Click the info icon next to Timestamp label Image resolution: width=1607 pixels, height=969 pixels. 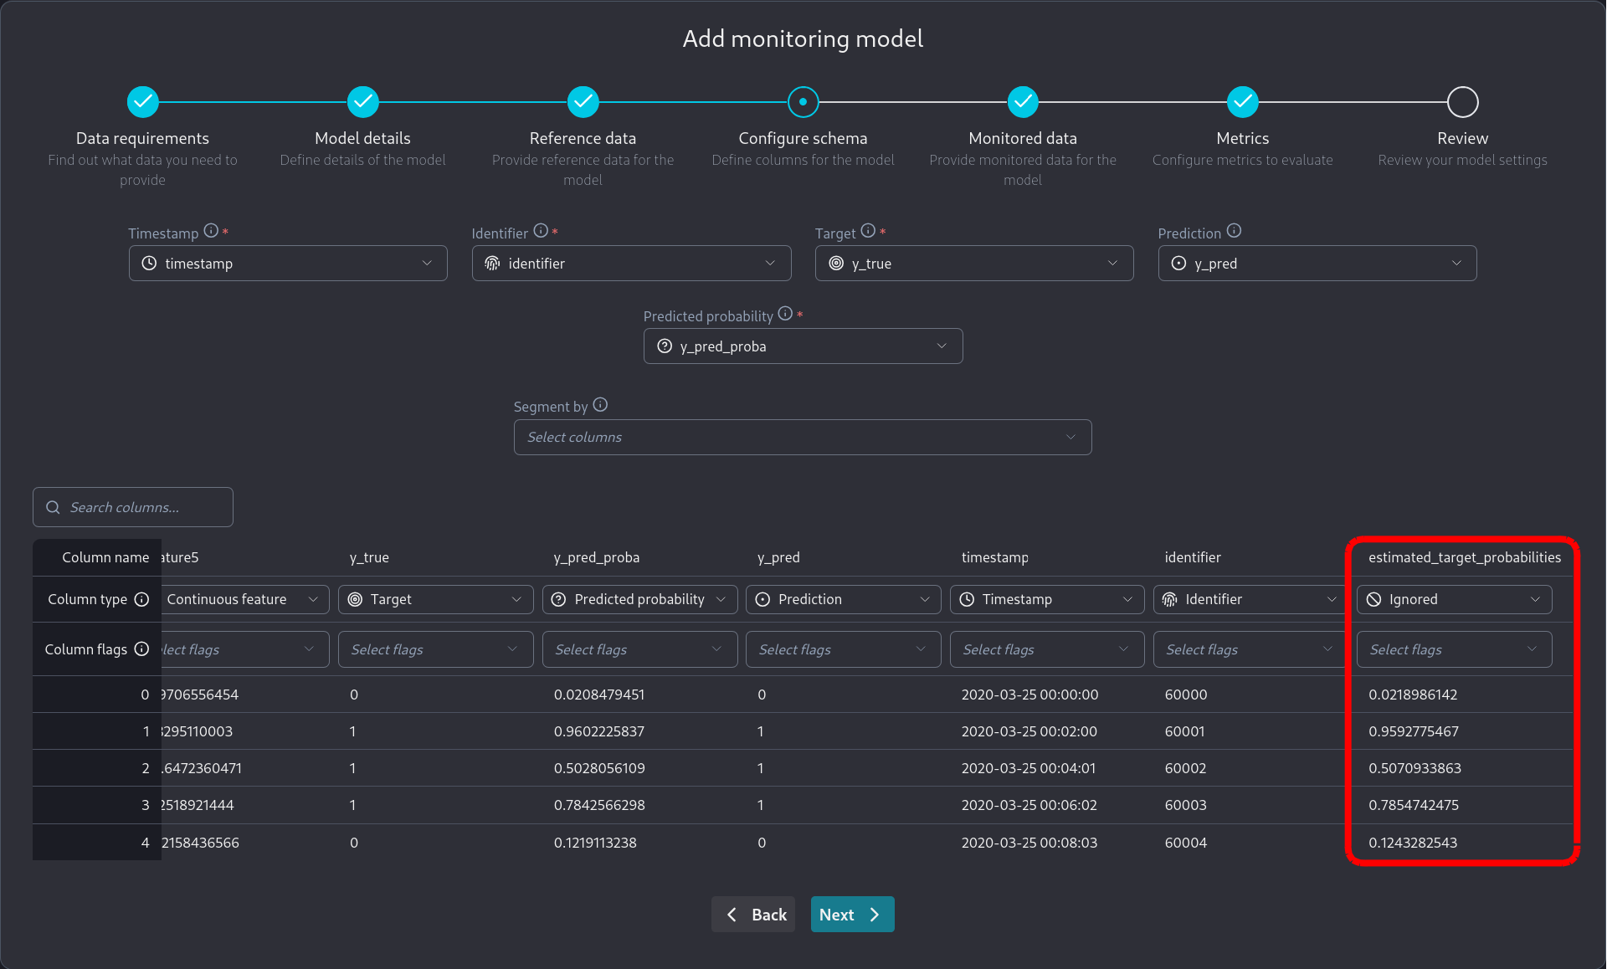(211, 231)
